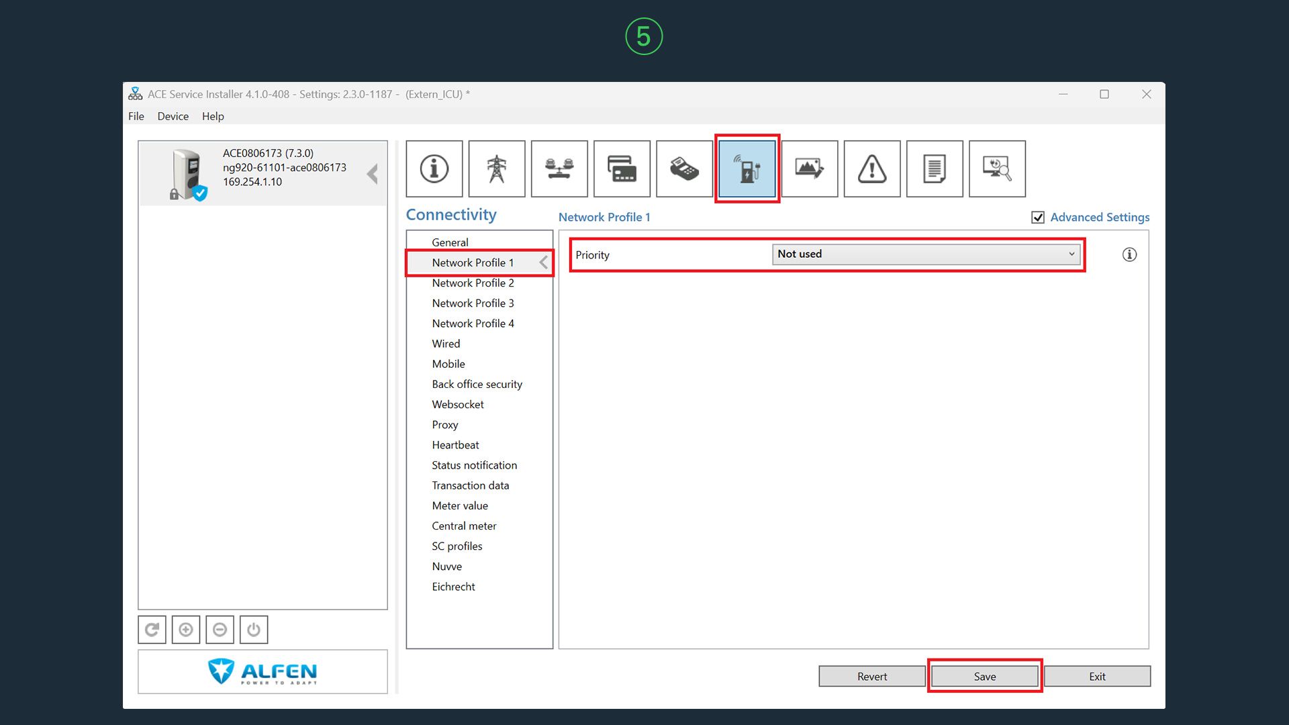The height and width of the screenshot is (725, 1289).
Task: Select the Connectivity charging station icon
Action: (747, 168)
